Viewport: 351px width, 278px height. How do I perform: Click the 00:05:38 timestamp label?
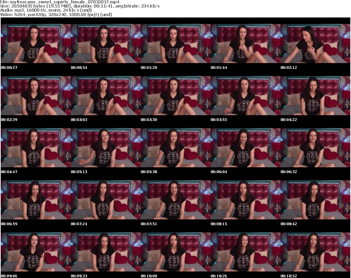(x=149, y=172)
